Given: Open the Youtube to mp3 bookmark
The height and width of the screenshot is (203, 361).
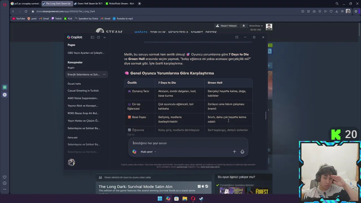Looking at the screenshot, I should (x=123, y=19).
